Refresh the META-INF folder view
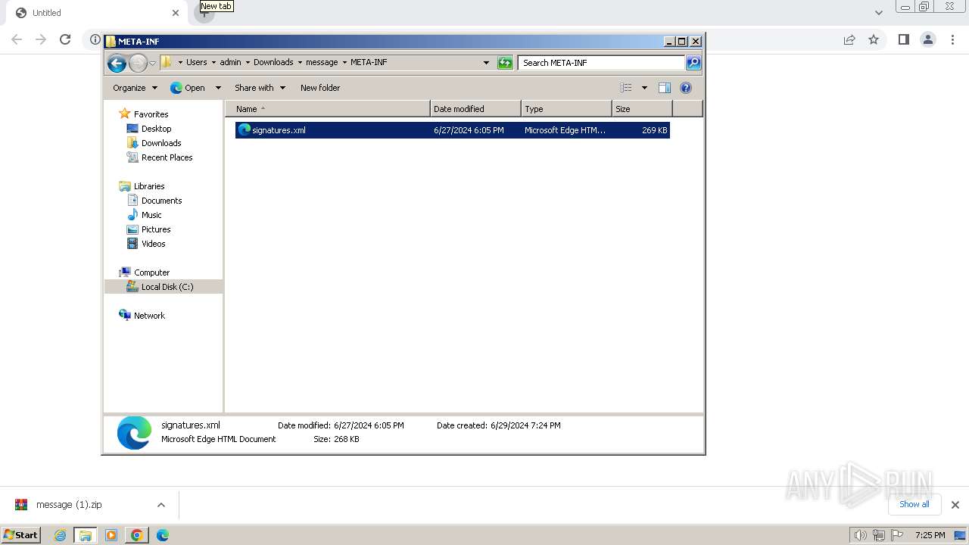This screenshot has height=545, width=969. point(505,63)
